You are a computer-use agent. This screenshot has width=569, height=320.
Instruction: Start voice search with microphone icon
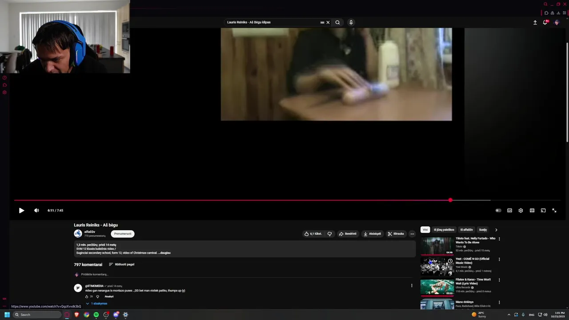(351, 22)
